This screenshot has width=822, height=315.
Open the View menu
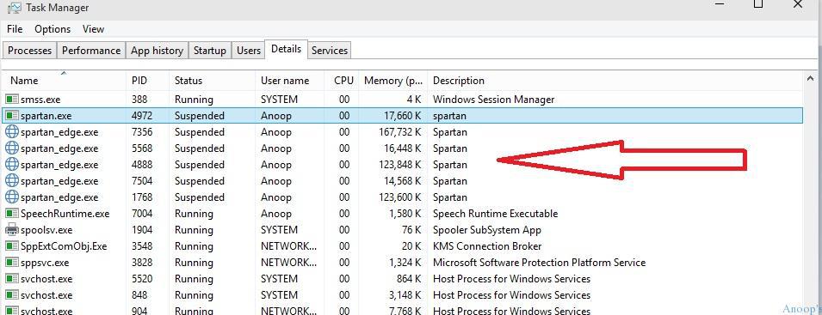click(93, 29)
